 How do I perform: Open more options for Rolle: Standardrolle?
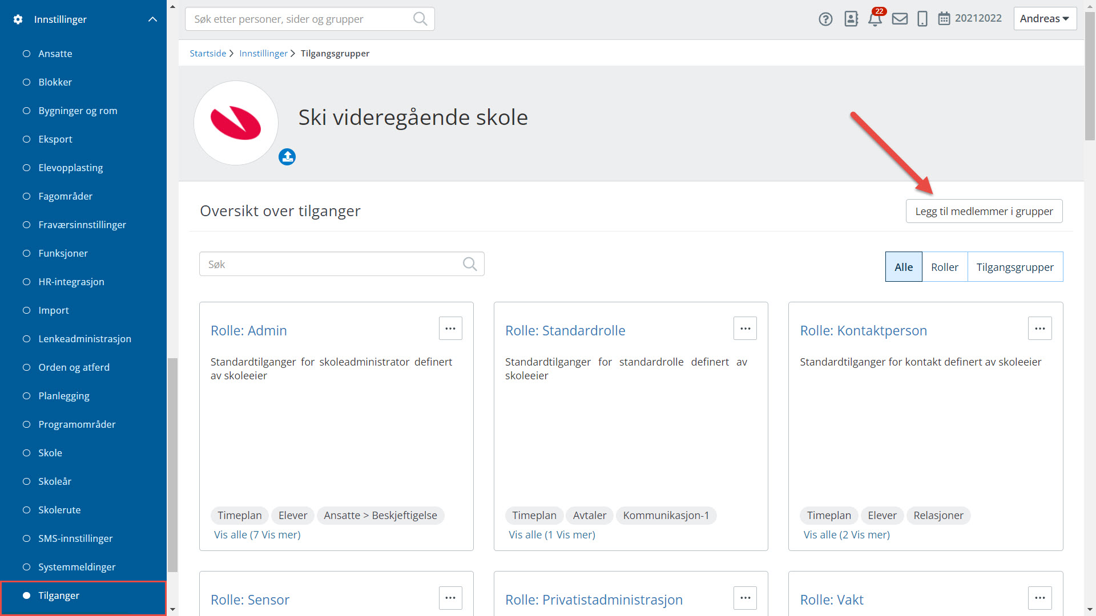point(745,329)
